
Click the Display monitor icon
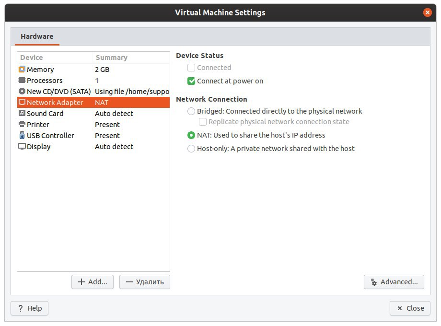click(22, 146)
